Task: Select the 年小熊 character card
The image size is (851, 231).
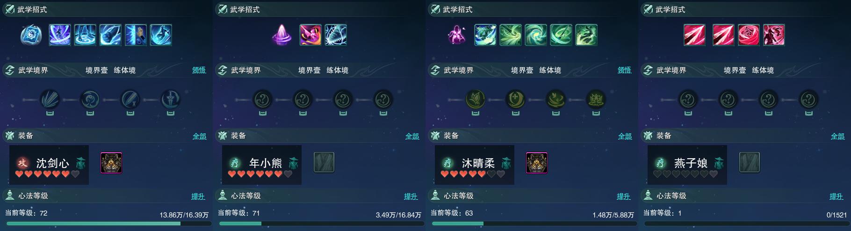Action: click(x=262, y=165)
